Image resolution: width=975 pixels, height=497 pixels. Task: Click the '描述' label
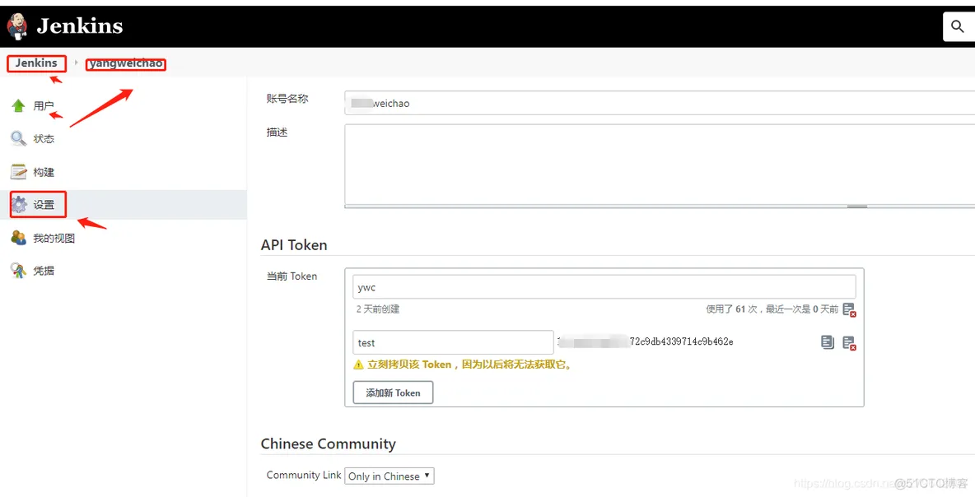coord(277,132)
